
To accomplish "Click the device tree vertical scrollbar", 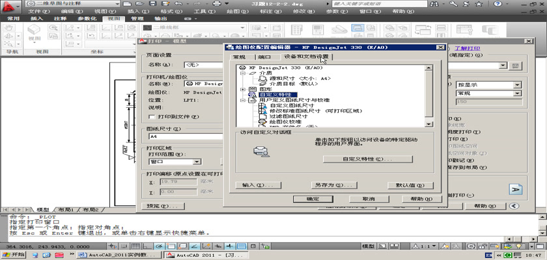I will click(x=428, y=96).
